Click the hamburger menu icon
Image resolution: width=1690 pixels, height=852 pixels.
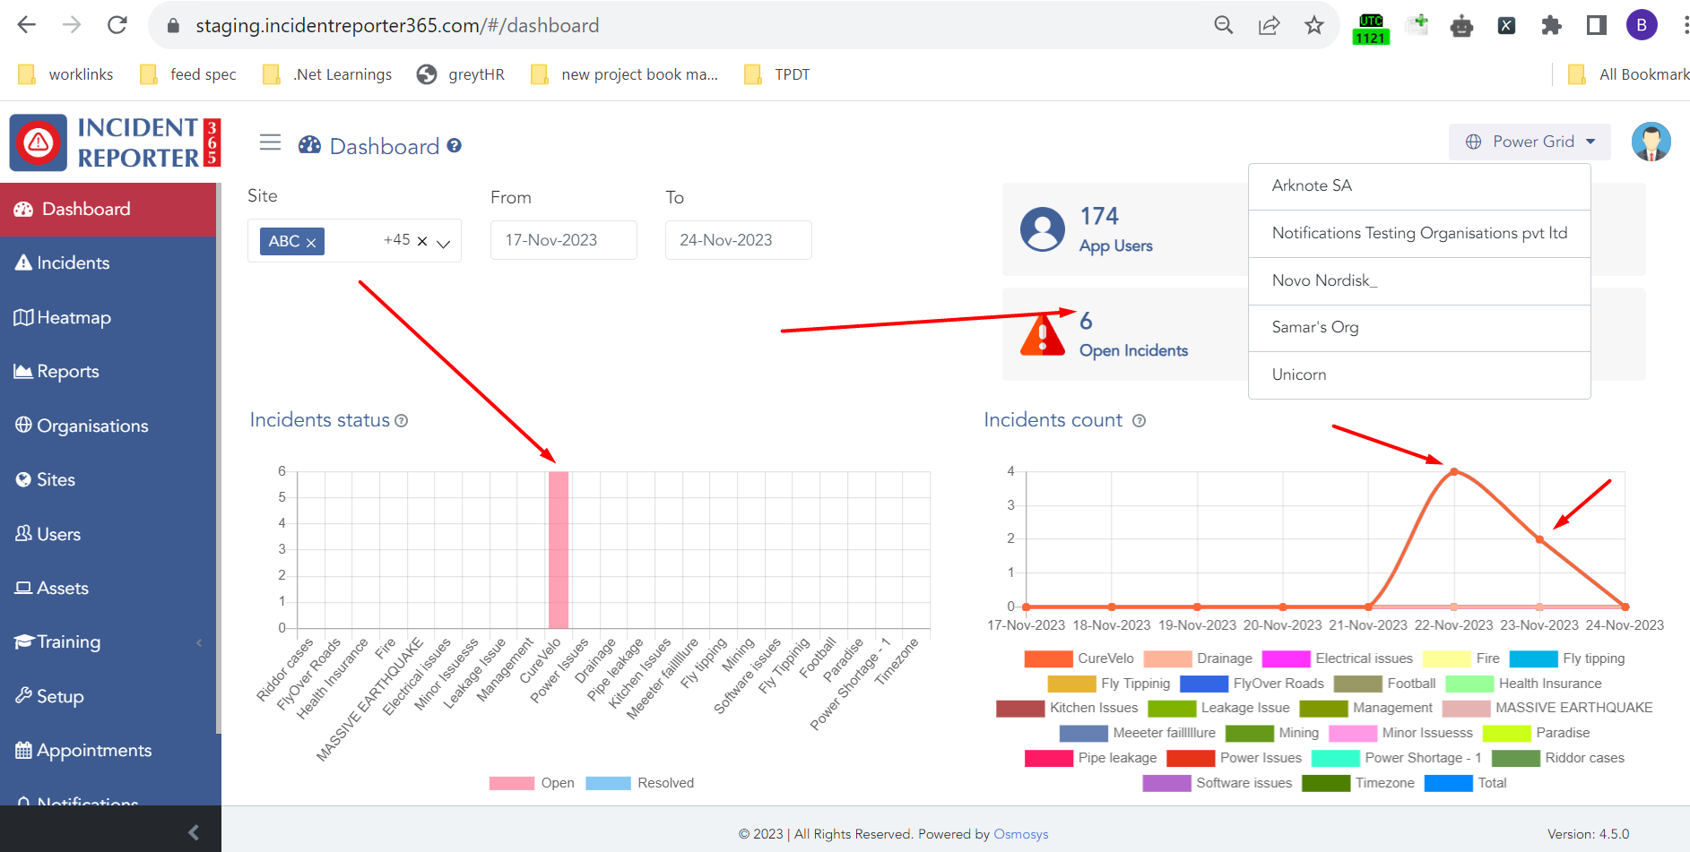point(270,142)
